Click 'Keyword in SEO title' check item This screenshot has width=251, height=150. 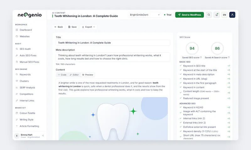[205, 66]
